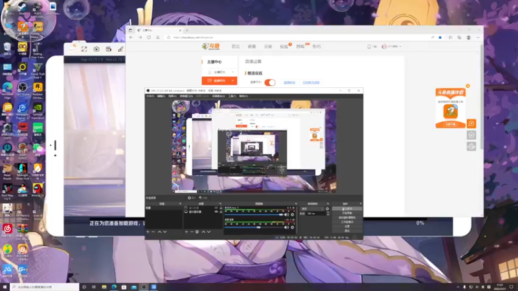Click the emulator brush icon
Image resolution: width=518 pixels, height=291 pixels.
120,49
